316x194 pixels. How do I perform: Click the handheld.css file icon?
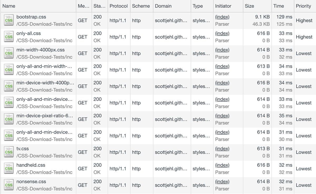(9, 169)
